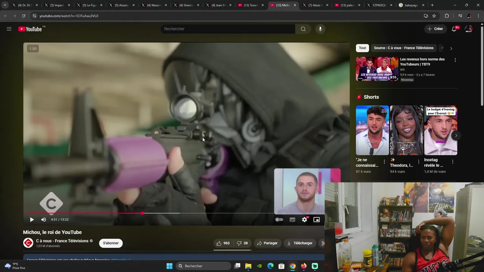484x272 pixels.
Task: Open the account avatar menu
Action: (x=468, y=29)
